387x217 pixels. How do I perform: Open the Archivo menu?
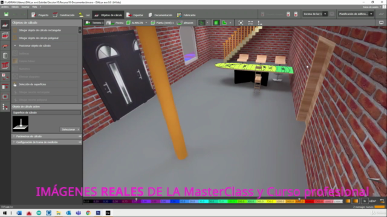5,7
